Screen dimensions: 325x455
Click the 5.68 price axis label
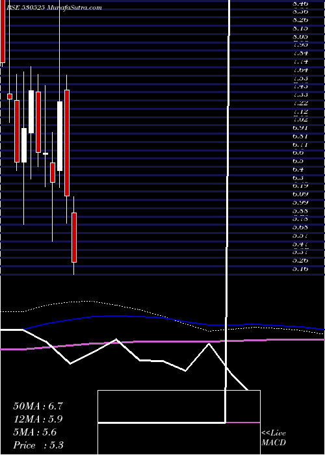pyautogui.click(x=300, y=227)
